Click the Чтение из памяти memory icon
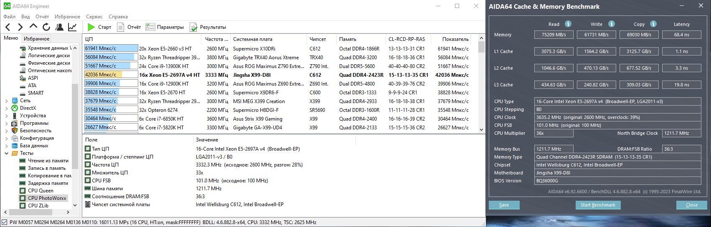 23,161
